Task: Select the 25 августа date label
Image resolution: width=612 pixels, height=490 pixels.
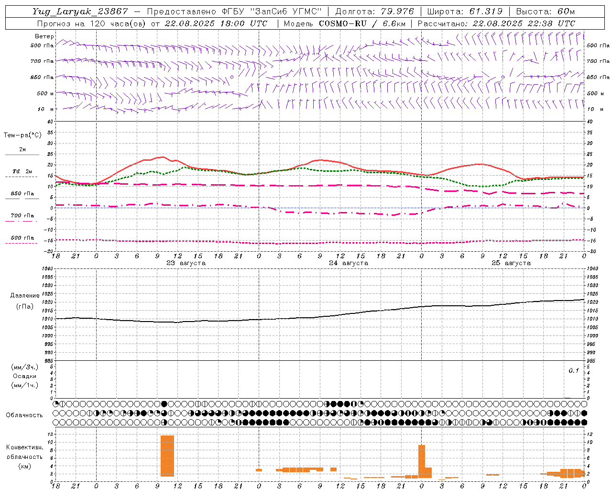Action: 511,263
